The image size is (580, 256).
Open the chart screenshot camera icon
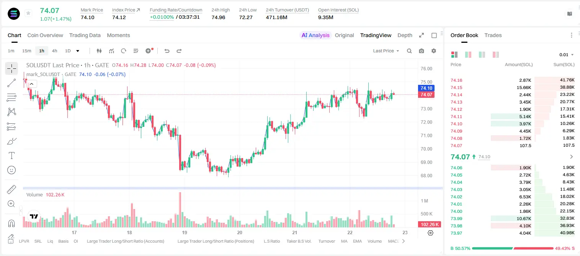(422, 51)
